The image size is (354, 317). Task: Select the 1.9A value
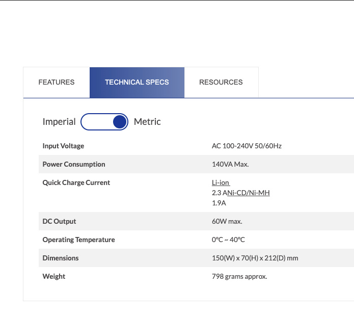[x=219, y=203]
